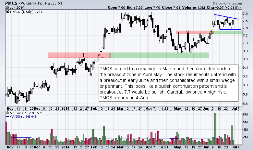Click the Mar label under the price chart
Image resolution: width=253 pixels, height=150 pixels.
pyautogui.click(x=120, y=108)
